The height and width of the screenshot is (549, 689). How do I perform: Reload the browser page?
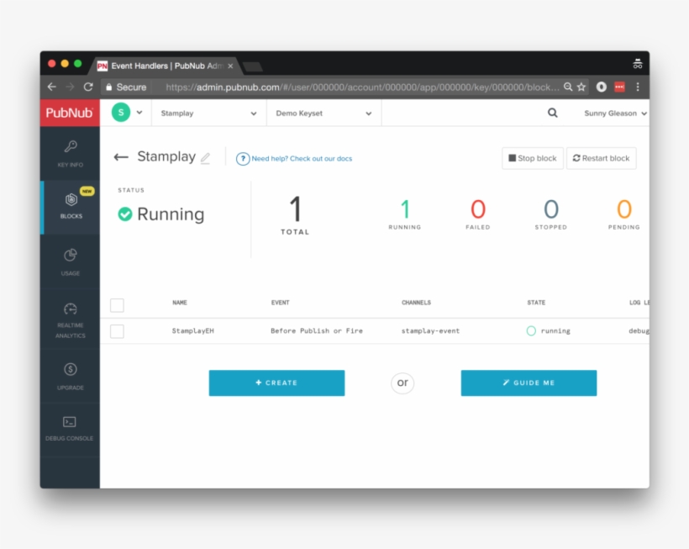pos(88,87)
